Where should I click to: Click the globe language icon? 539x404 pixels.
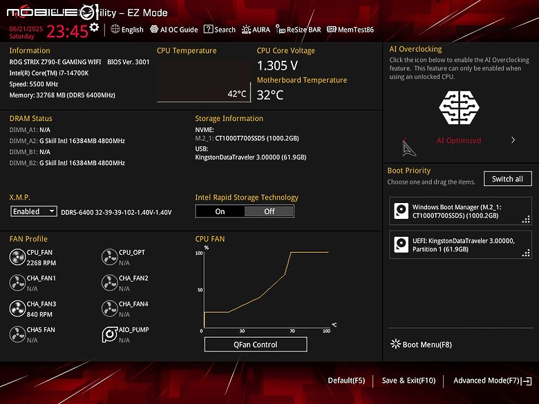[x=115, y=29]
